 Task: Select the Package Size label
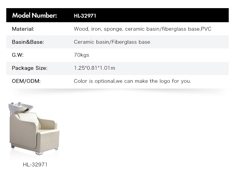pyautogui.click(x=30, y=68)
